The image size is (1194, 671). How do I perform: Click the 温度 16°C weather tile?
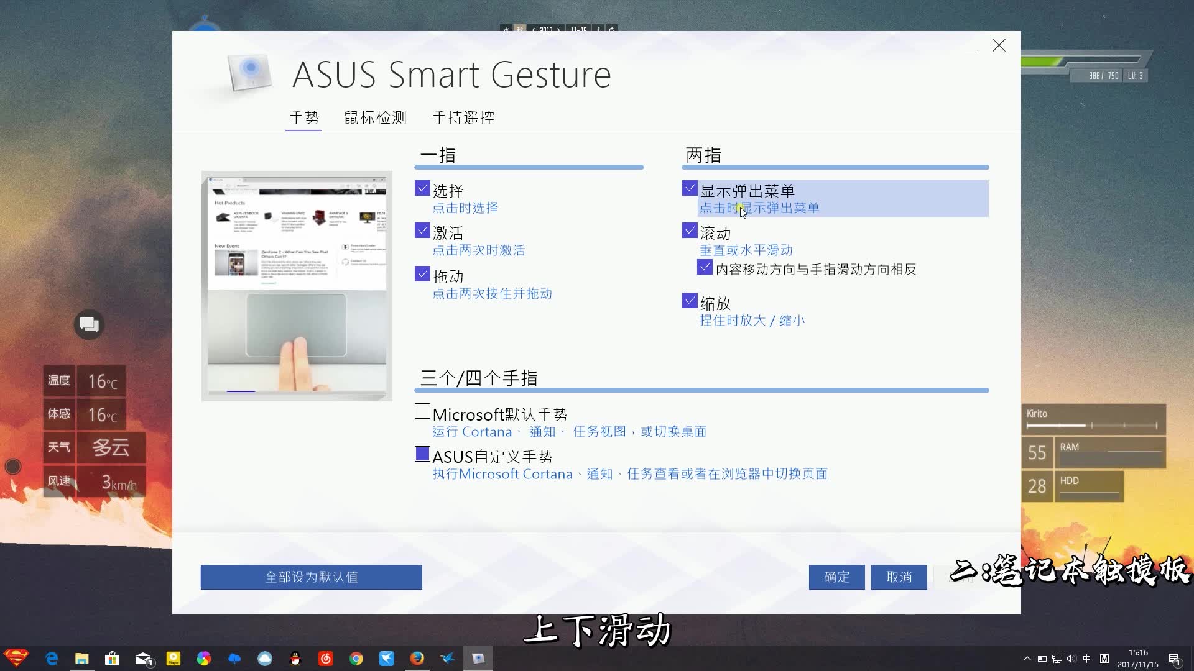coord(85,381)
